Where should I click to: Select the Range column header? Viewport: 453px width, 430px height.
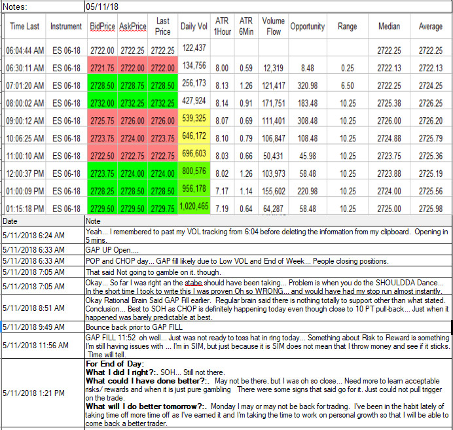tap(348, 26)
